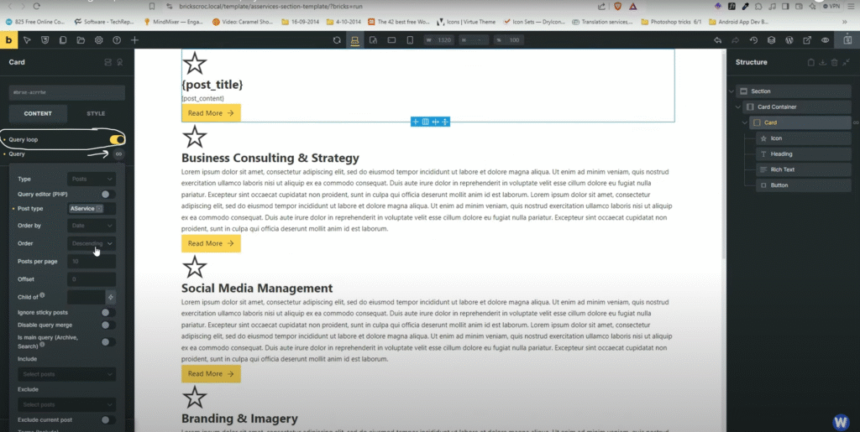Click the WordPress dashboard icon
The width and height of the screenshot is (860, 432).
(x=789, y=40)
